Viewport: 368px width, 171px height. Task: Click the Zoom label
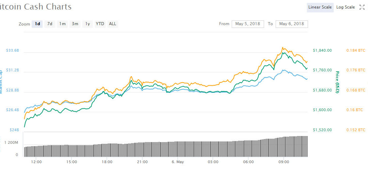pos(25,24)
